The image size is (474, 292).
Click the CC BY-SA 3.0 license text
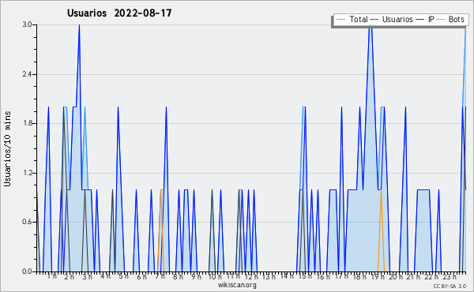tap(450, 286)
